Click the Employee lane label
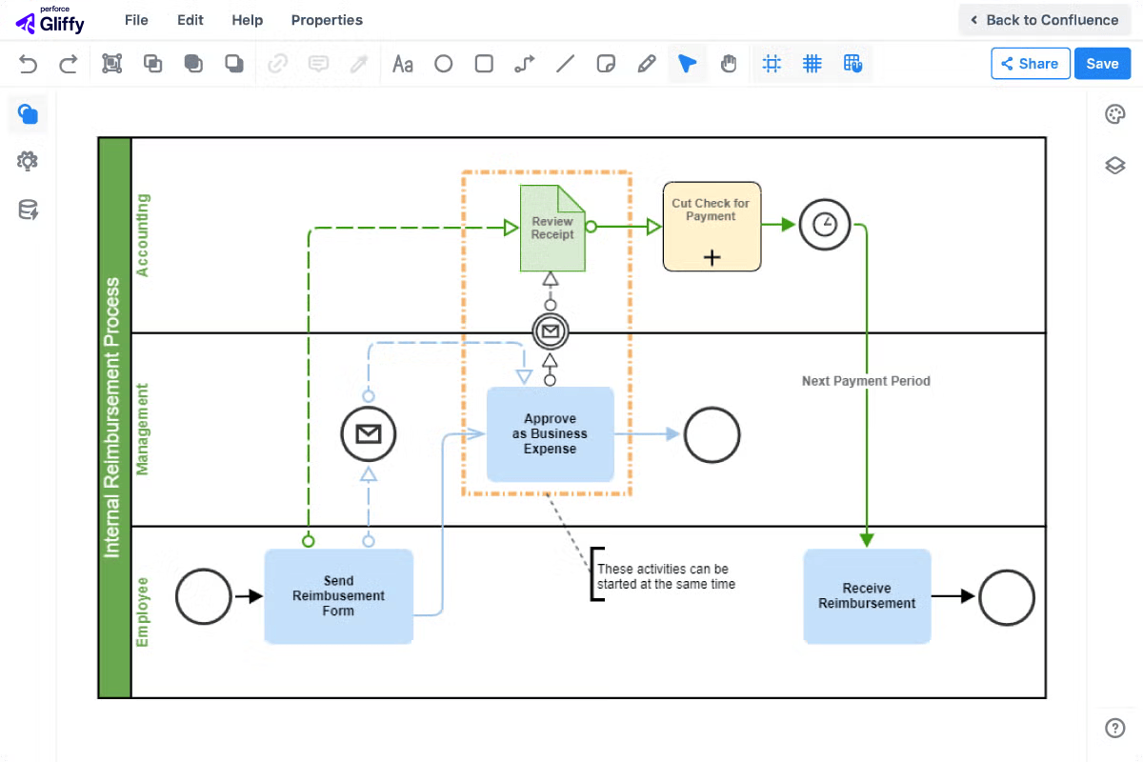1143x762 pixels. (143, 612)
